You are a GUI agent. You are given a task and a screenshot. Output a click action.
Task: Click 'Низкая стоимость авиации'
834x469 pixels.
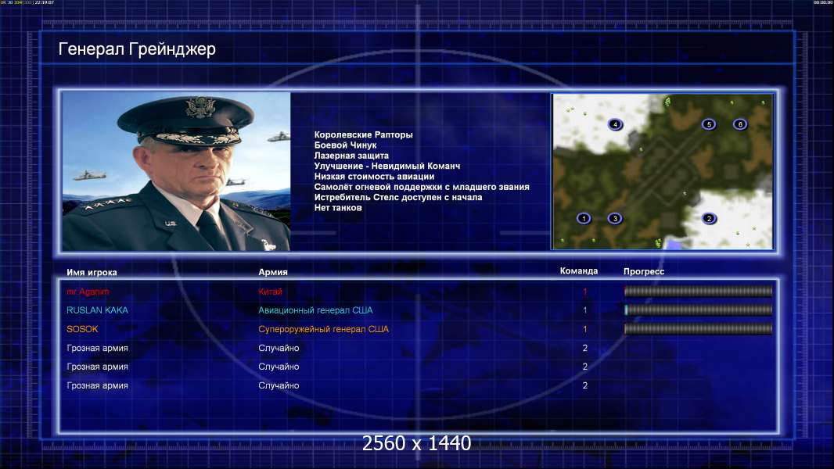click(374, 177)
